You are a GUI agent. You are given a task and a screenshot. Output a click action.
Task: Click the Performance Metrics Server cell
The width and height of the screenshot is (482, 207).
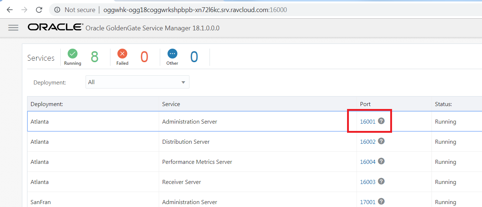tap(257, 162)
